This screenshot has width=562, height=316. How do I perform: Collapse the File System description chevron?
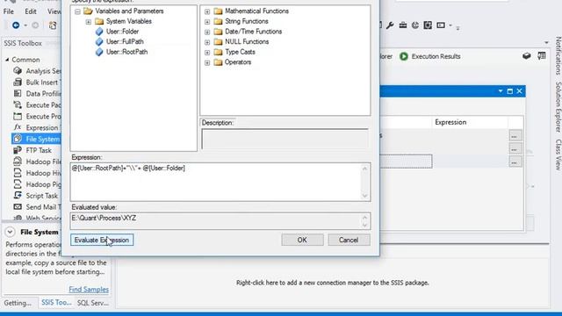coord(10,232)
